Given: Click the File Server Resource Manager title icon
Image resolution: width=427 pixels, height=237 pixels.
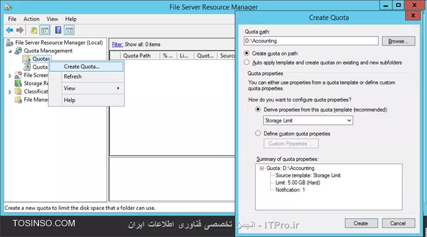Looking at the screenshot, I should tap(8, 7).
